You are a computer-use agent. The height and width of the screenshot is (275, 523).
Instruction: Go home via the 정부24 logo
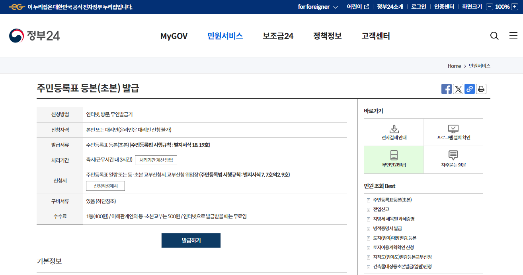pyautogui.click(x=35, y=36)
